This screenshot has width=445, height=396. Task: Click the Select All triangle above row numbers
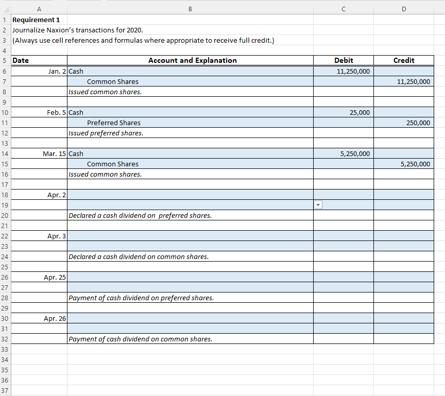pos(5,9)
